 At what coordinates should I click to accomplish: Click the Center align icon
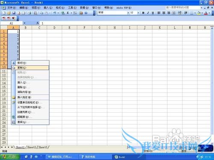coord(163,13)
